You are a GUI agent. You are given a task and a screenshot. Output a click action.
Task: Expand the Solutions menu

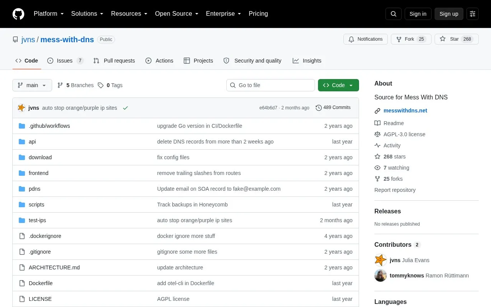click(x=87, y=14)
